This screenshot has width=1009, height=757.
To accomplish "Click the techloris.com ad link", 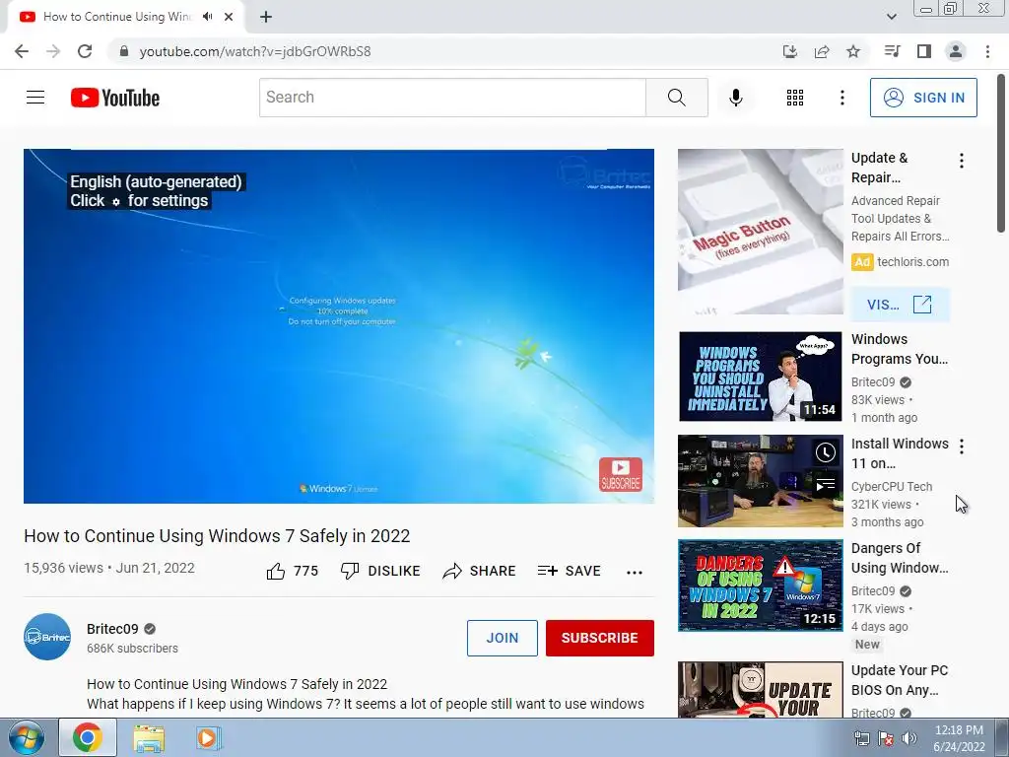I will pyautogui.click(x=912, y=262).
